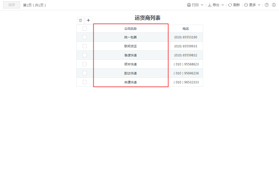Image resolution: width=279 pixels, height=186 pixels.
Task: Click the plus add row icon
Action: click(x=89, y=20)
